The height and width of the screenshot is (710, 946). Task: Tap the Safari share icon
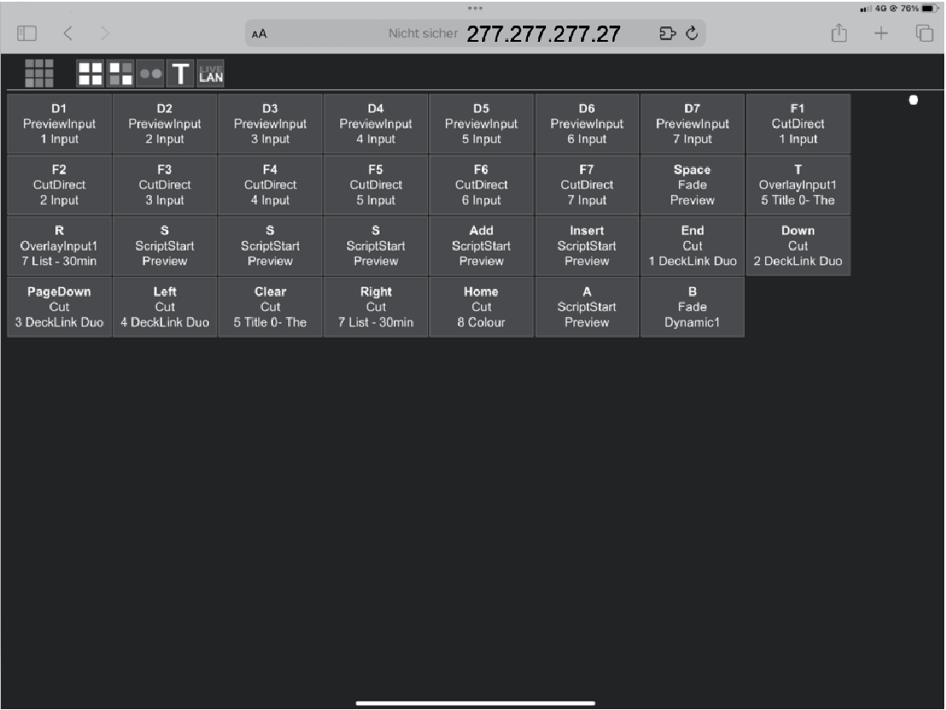click(x=839, y=33)
